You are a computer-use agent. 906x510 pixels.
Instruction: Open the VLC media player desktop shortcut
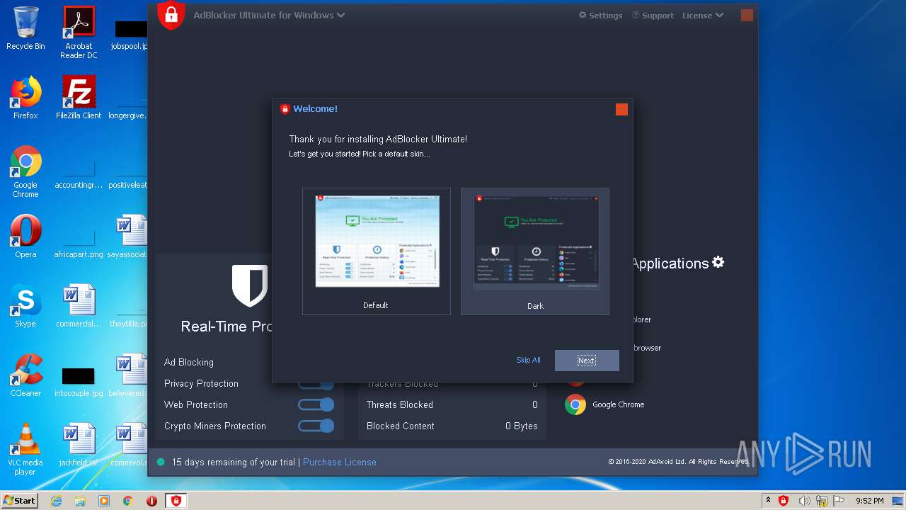point(25,449)
